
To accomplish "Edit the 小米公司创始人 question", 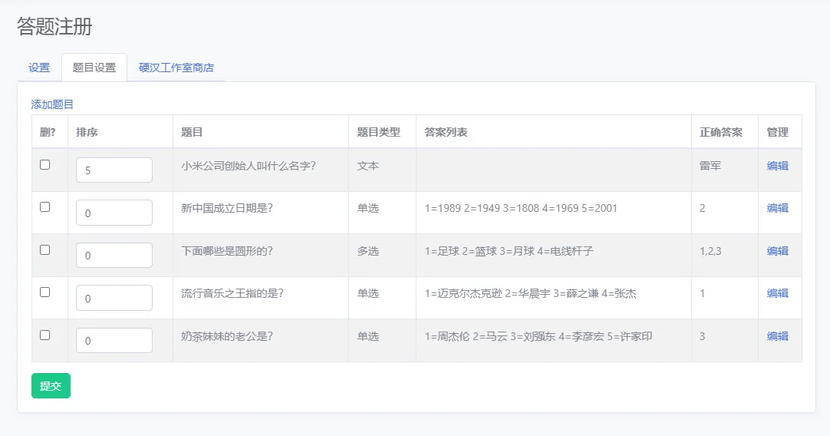I will pyautogui.click(x=778, y=166).
